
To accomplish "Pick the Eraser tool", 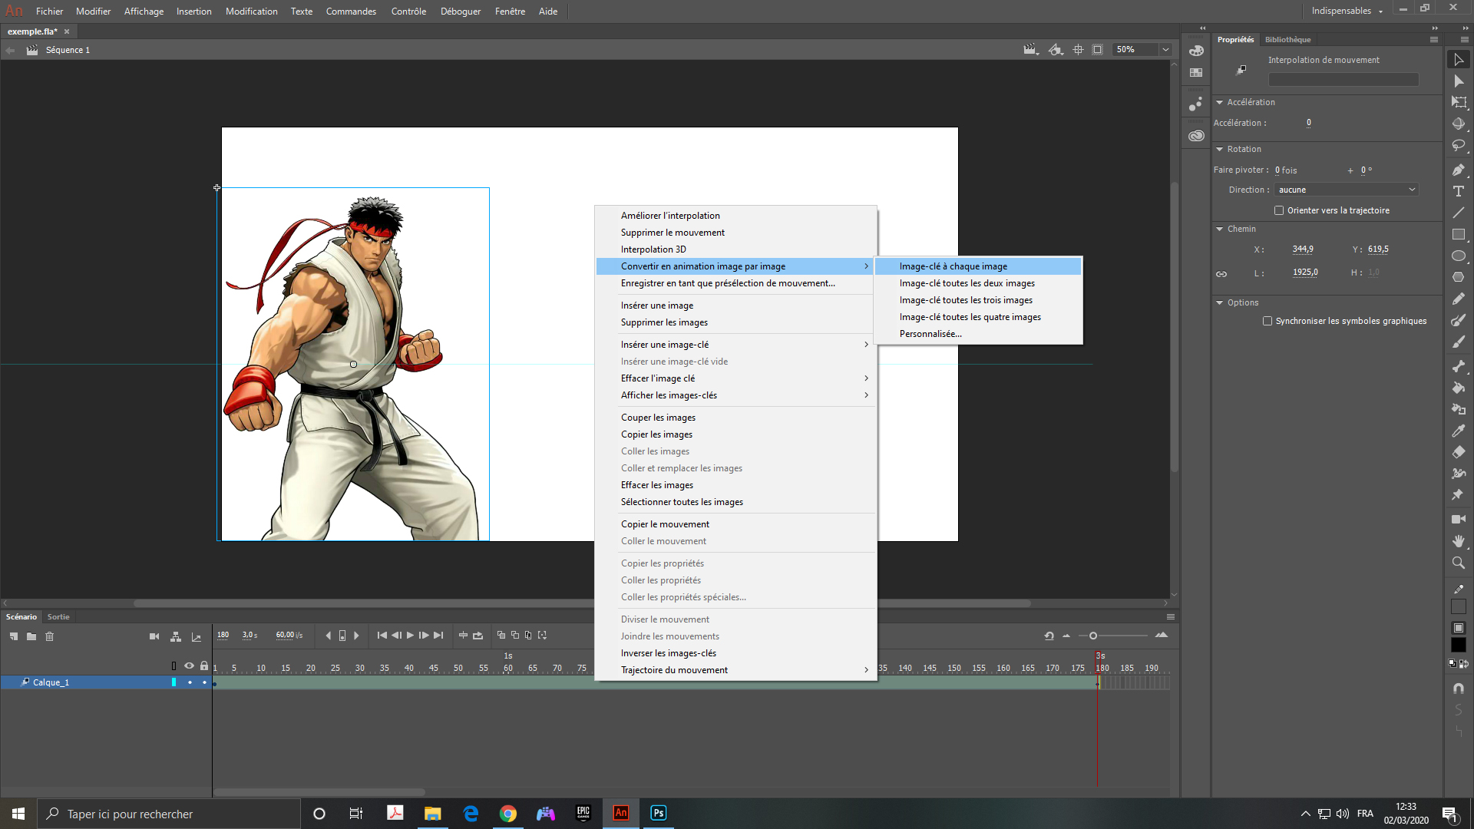I will (x=1459, y=452).
